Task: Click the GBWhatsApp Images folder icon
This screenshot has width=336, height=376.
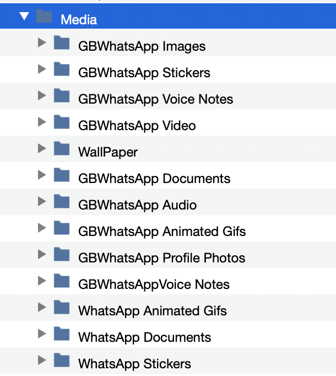Action: tap(62, 42)
